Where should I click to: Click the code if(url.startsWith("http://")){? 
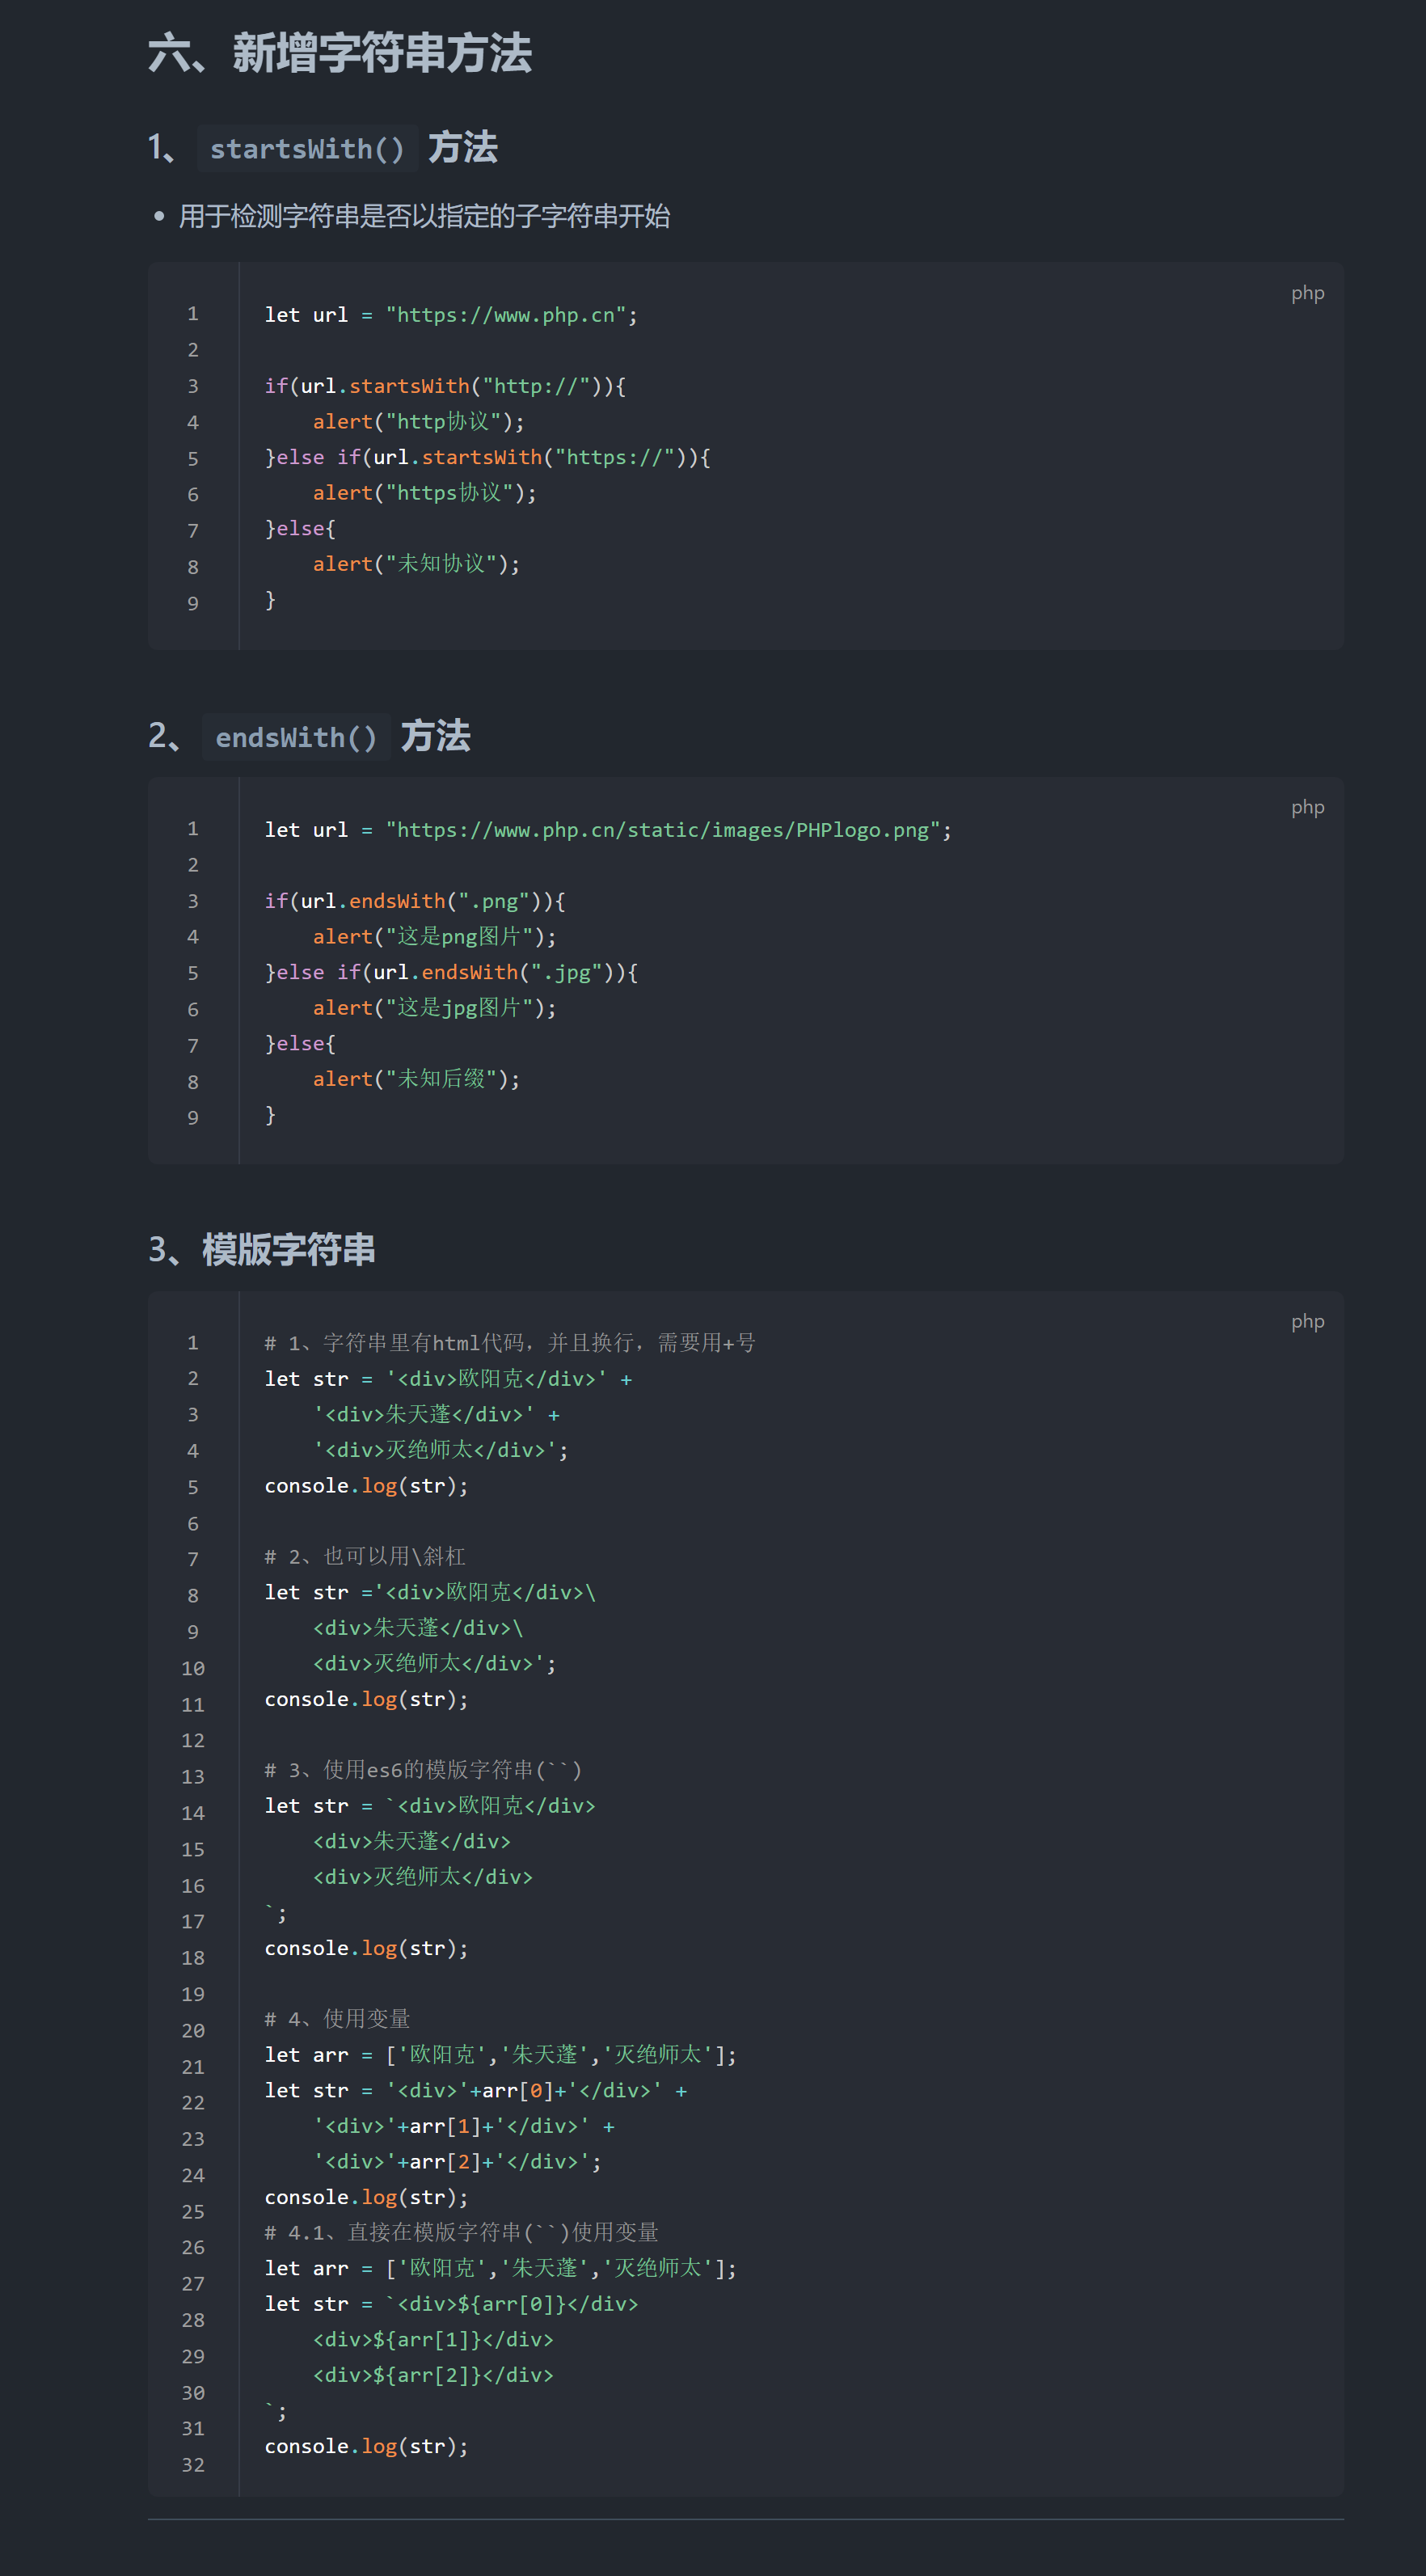pos(445,386)
